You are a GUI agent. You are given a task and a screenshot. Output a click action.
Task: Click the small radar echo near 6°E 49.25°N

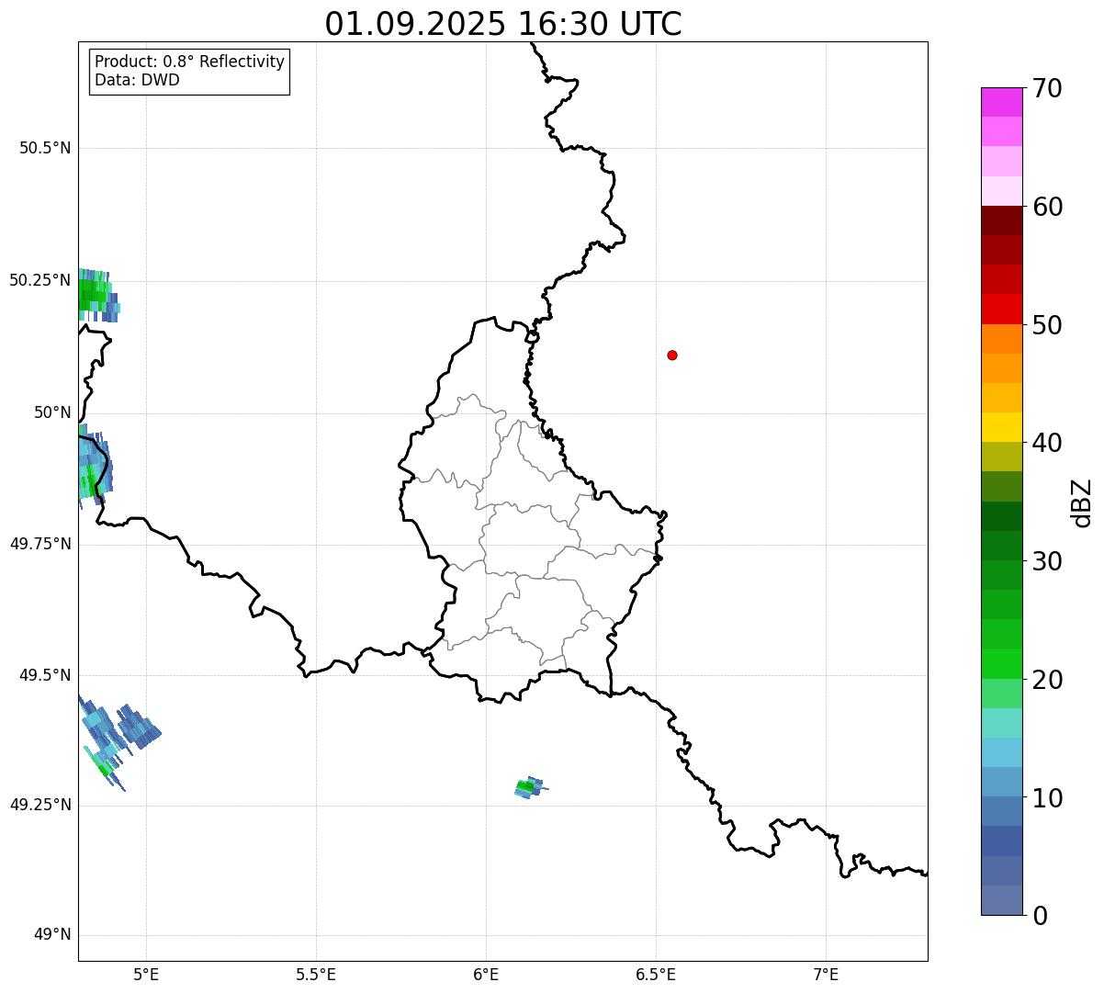(530, 787)
